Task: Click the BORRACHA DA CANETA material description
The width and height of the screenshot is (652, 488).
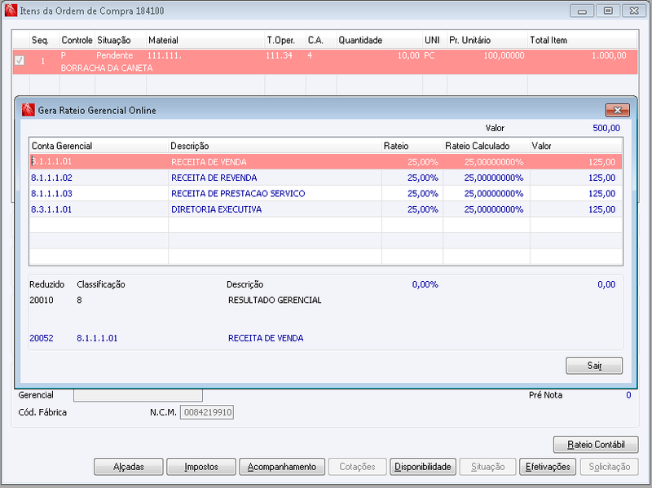Action: [107, 68]
